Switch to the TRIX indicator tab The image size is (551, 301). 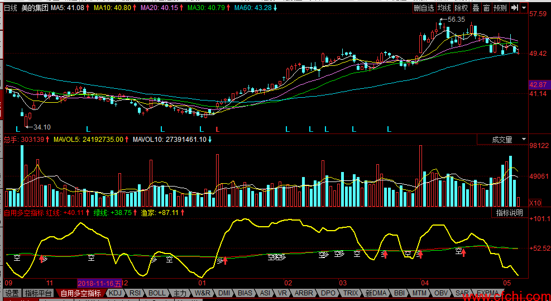click(x=351, y=293)
